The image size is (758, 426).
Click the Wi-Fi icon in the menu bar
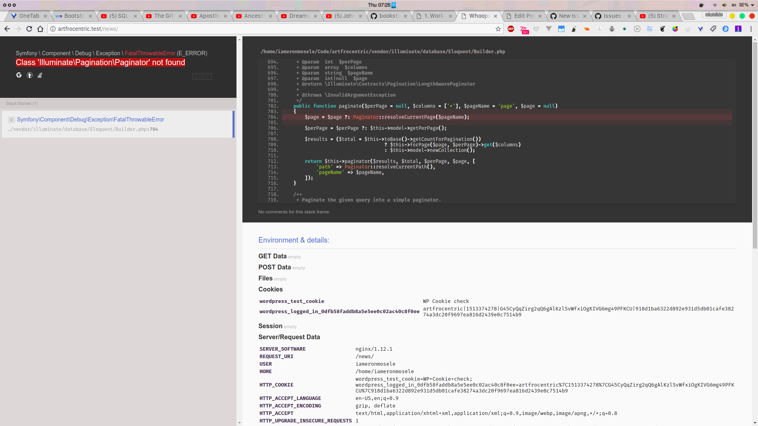[715, 5]
